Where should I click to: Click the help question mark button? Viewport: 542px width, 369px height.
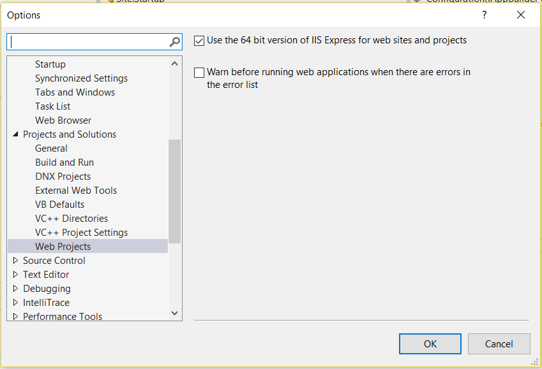pos(485,15)
